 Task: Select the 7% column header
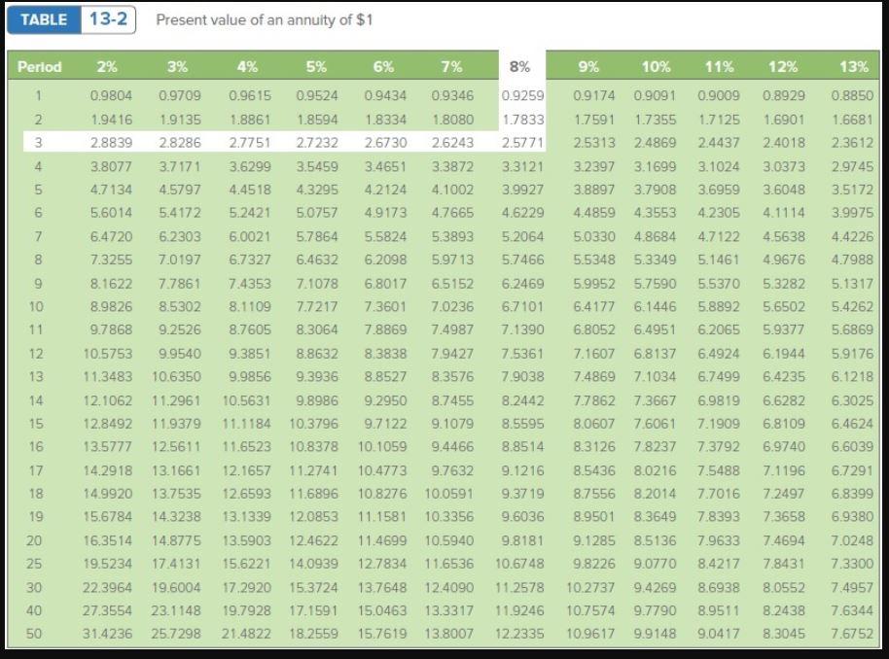click(449, 66)
